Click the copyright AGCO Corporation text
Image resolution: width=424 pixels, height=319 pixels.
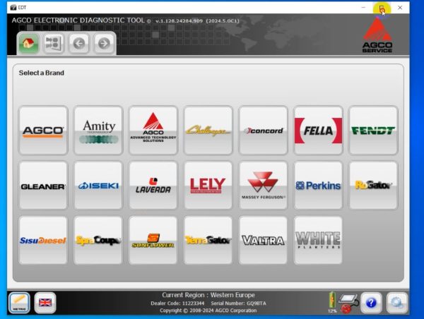click(208, 311)
